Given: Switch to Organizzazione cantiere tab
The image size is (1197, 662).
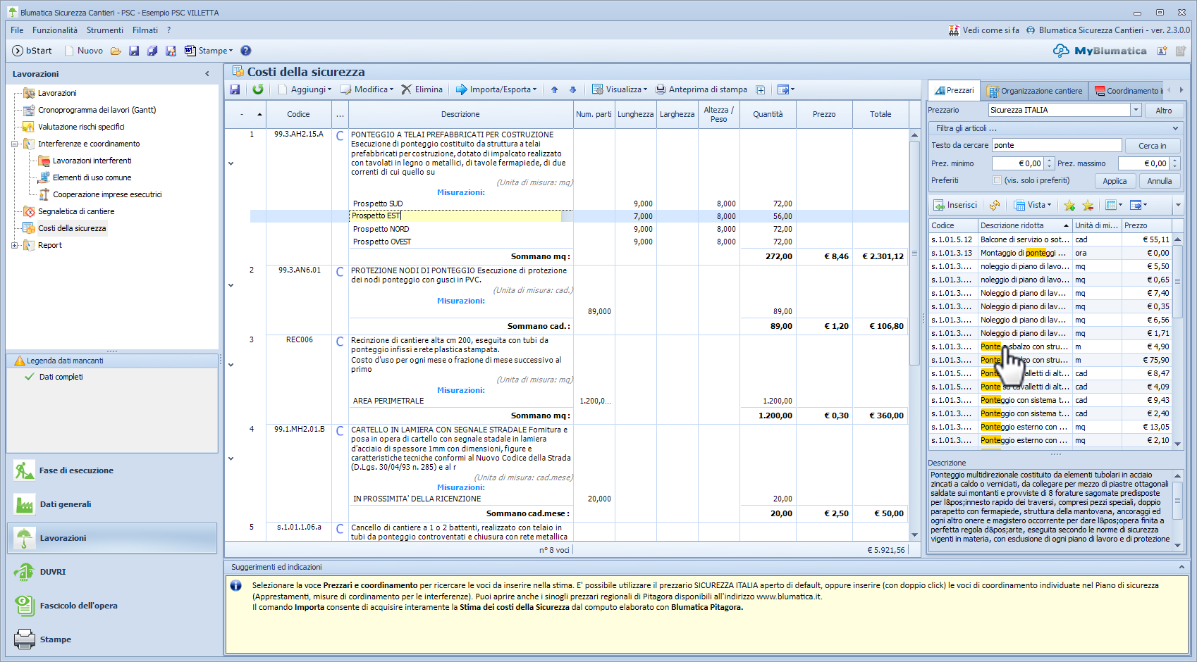Looking at the screenshot, I should pyautogui.click(x=1034, y=91).
